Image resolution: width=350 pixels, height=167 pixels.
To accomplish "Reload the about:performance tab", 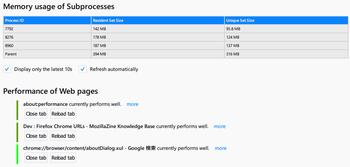I will tap(63, 114).
